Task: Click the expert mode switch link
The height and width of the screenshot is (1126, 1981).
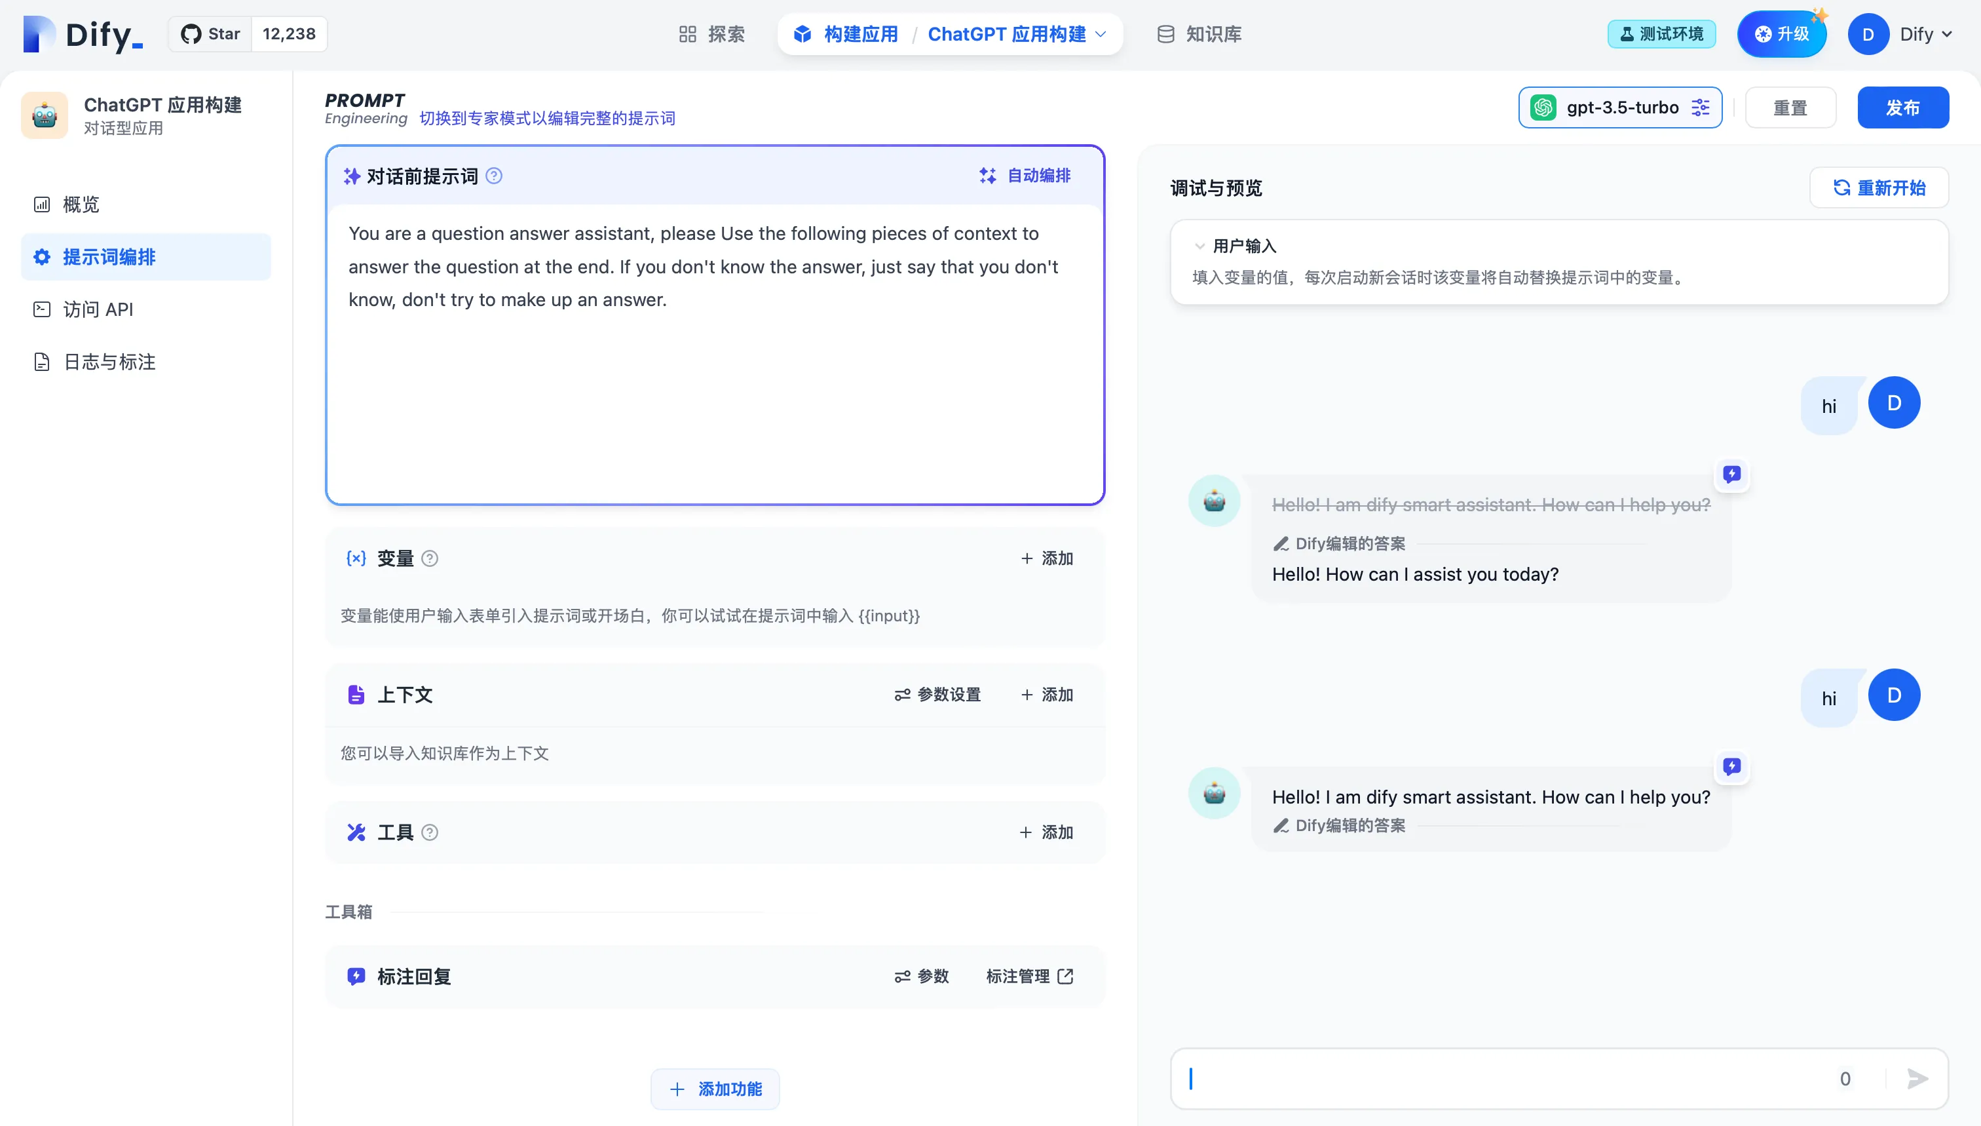Action: [547, 119]
